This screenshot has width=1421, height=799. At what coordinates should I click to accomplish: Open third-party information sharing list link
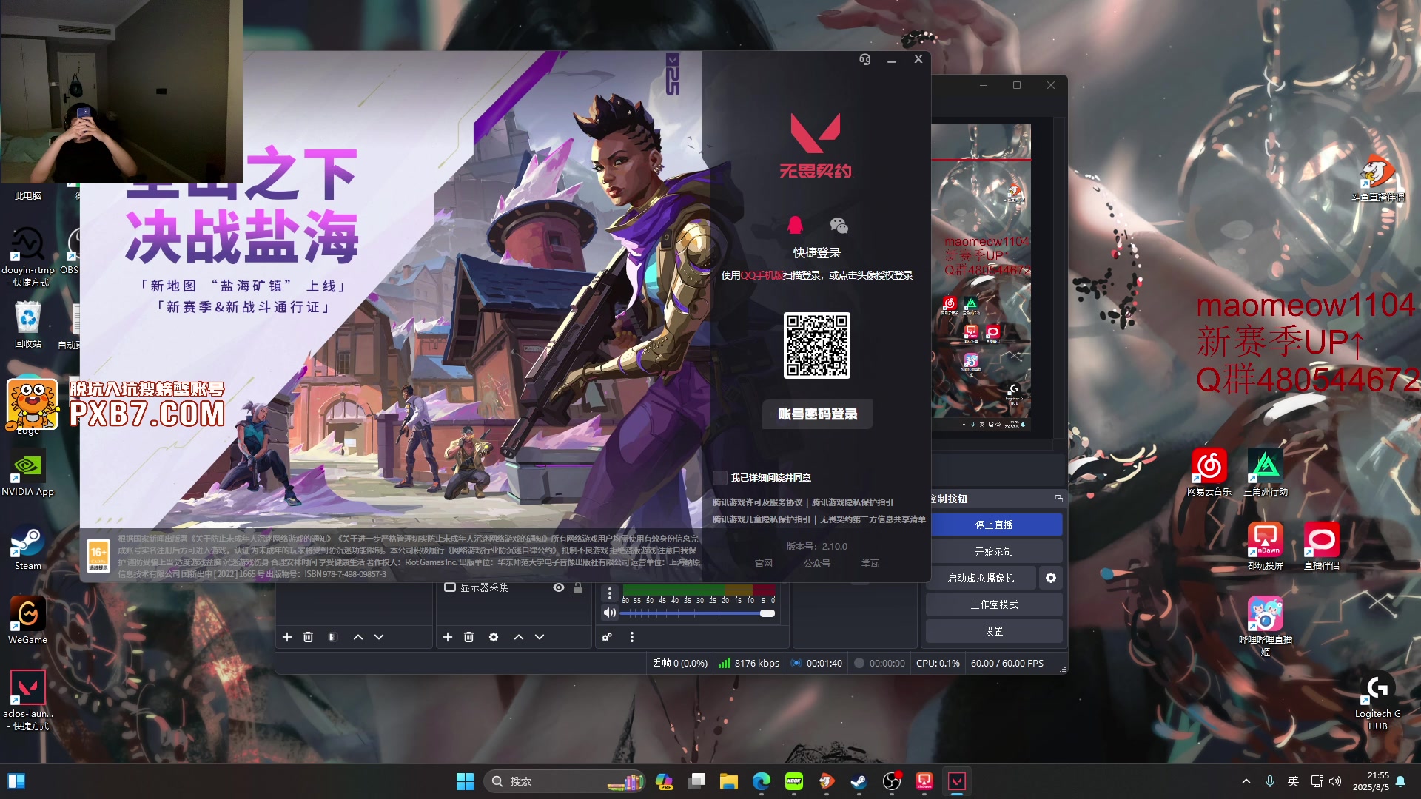(x=873, y=519)
